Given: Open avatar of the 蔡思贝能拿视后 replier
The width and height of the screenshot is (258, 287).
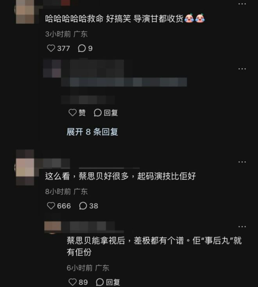Looking at the screenshot, I should [x=53, y=227].
